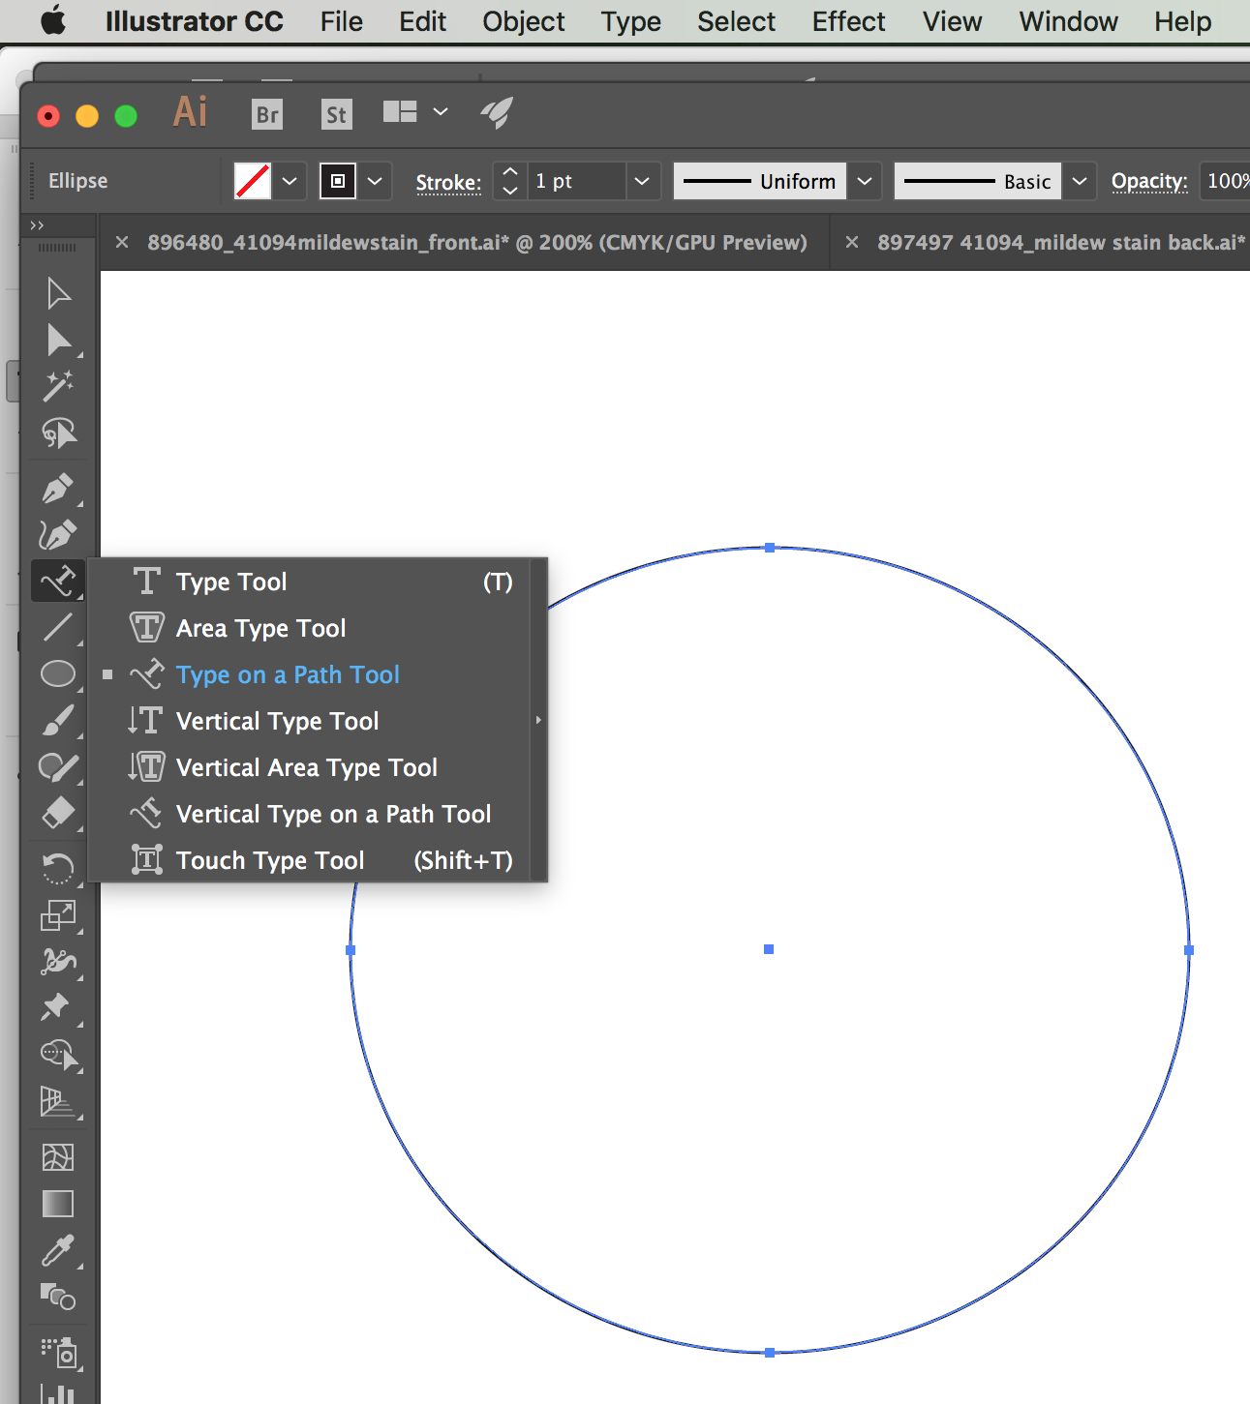
Task: Expand the fill color dropdown arrow
Action: 290,181
